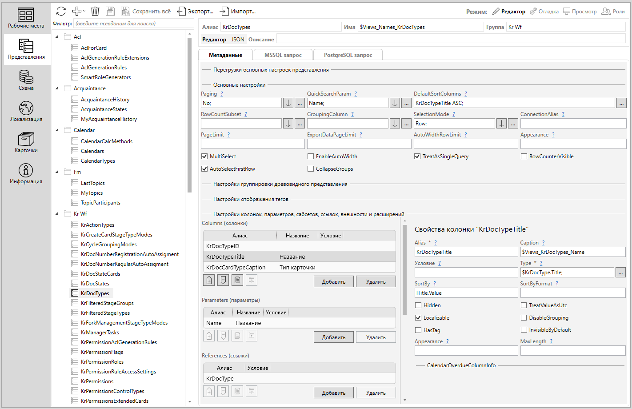Uncheck the MultiSelect checkbox

tap(205, 156)
